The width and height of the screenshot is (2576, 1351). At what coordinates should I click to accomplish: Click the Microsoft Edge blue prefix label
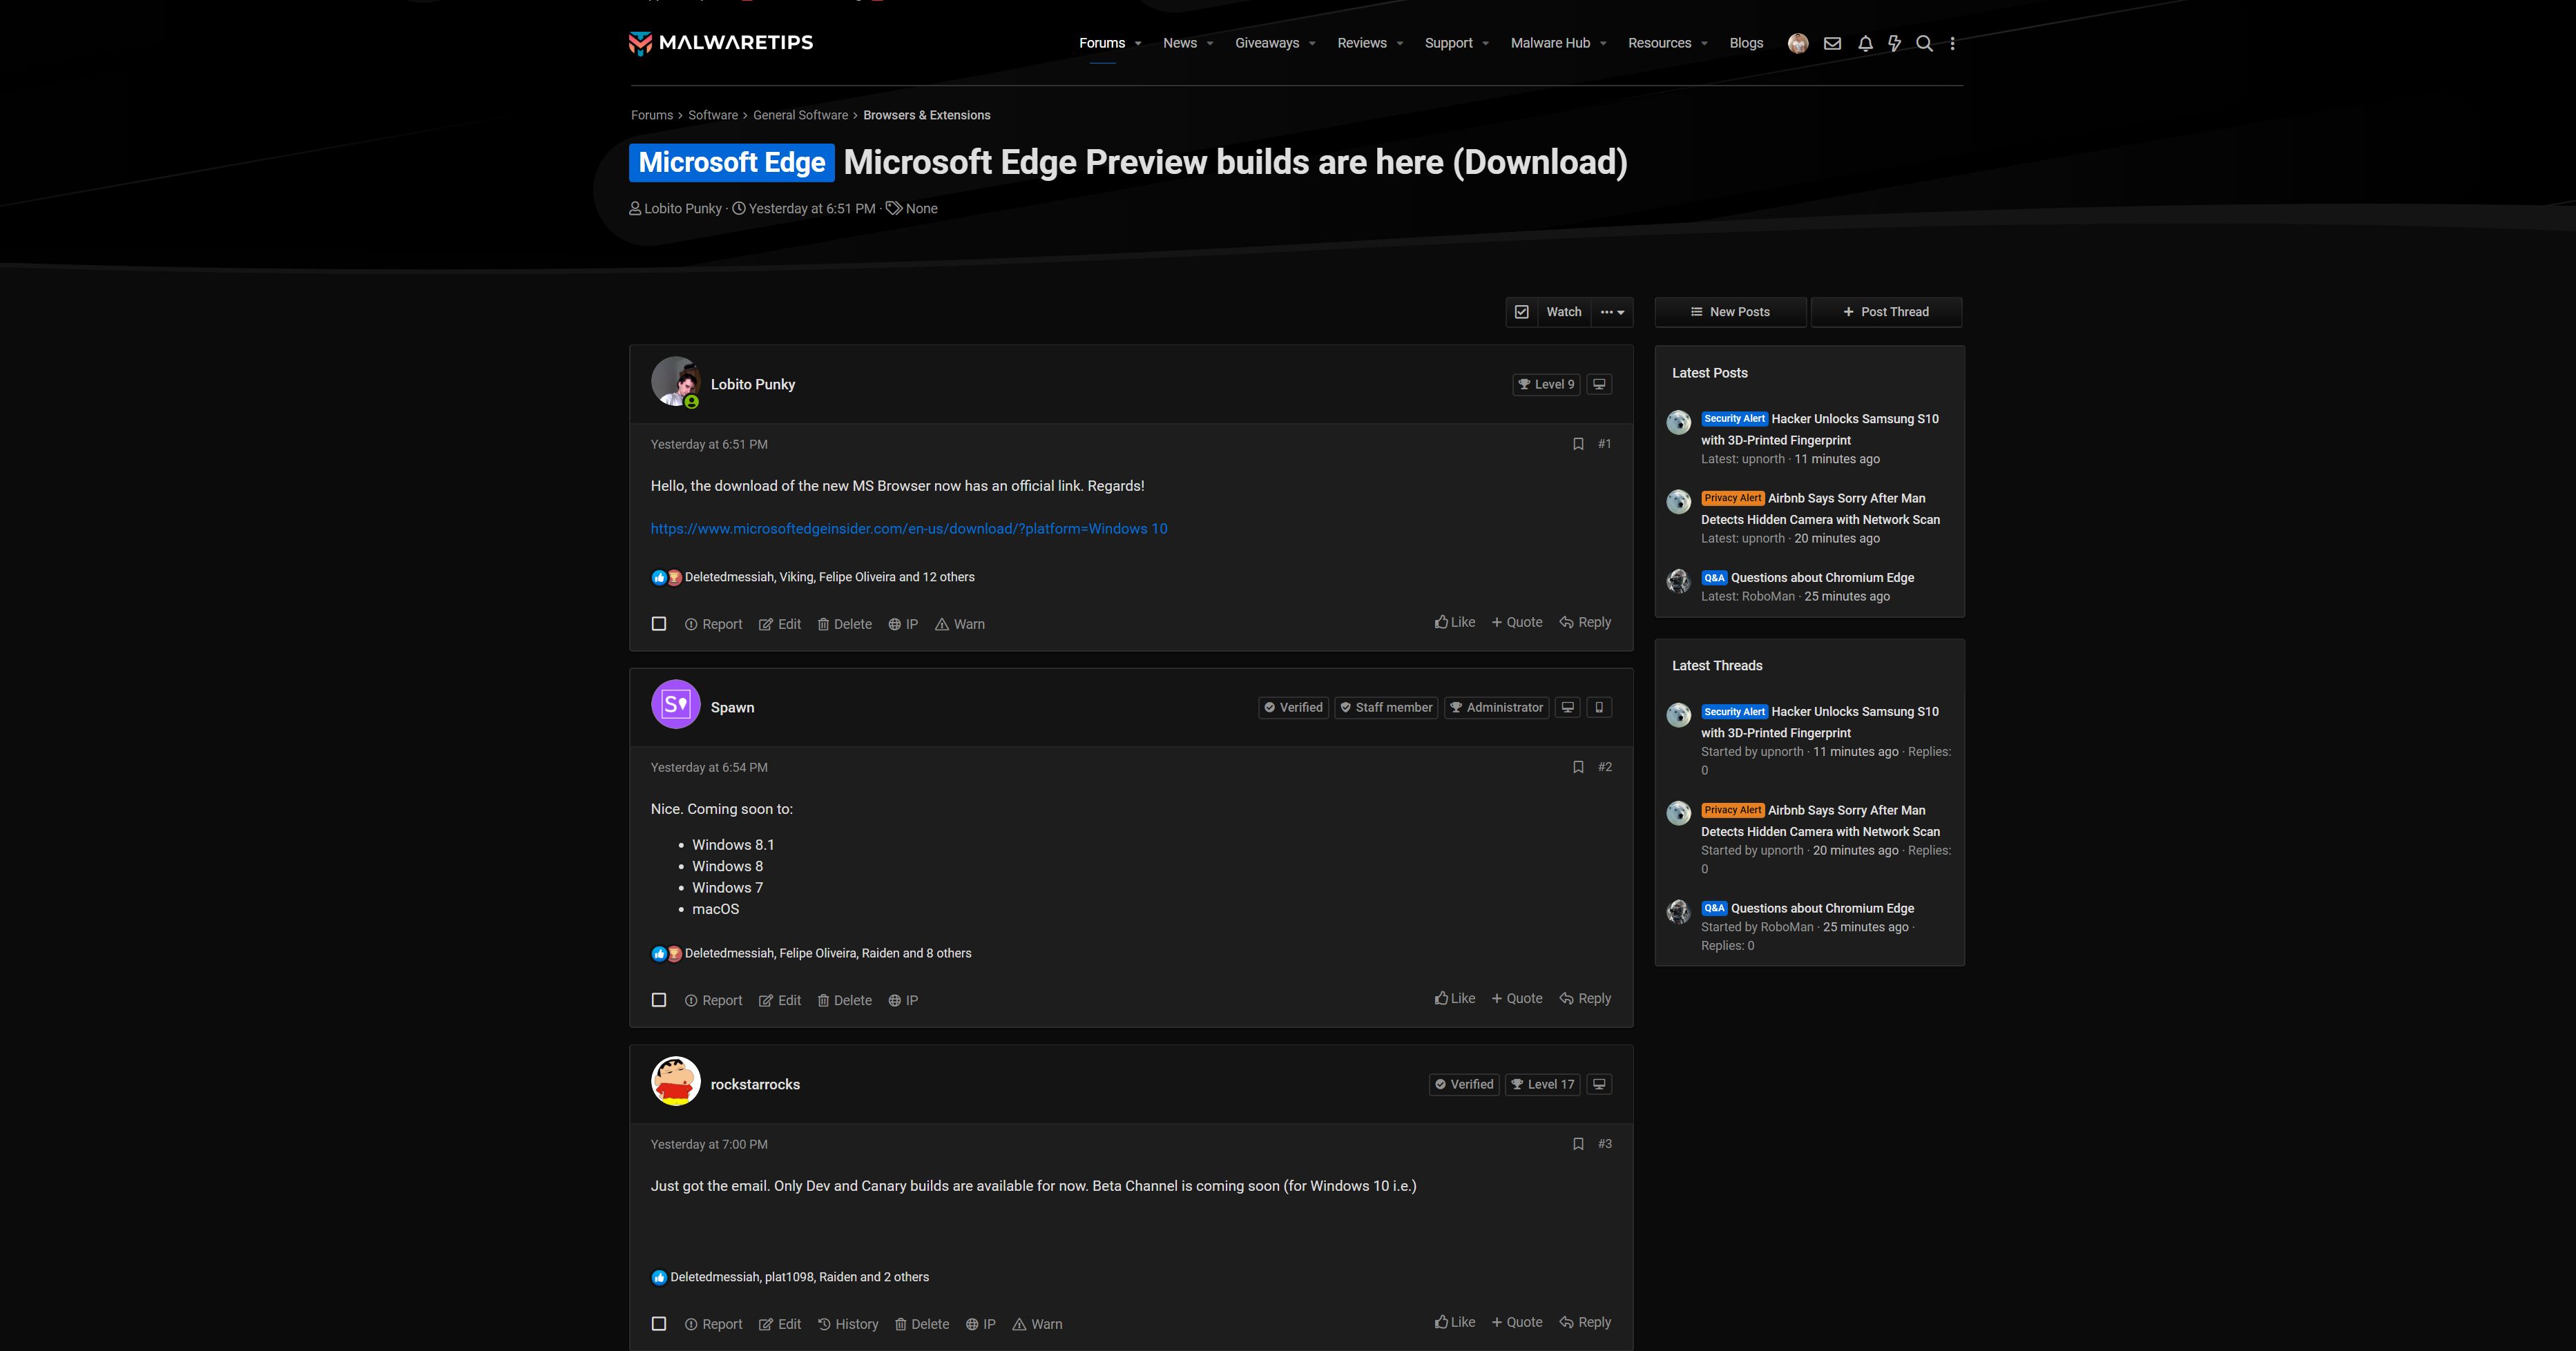pos(731,162)
